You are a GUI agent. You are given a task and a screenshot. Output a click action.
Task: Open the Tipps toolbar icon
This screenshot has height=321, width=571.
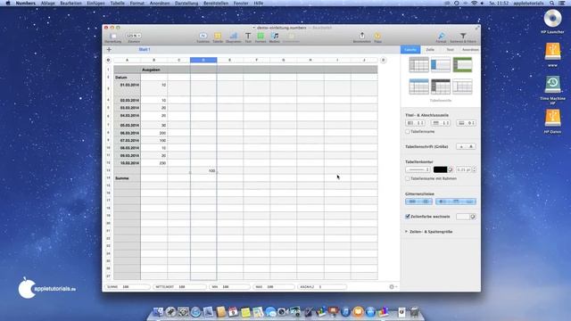(377, 36)
